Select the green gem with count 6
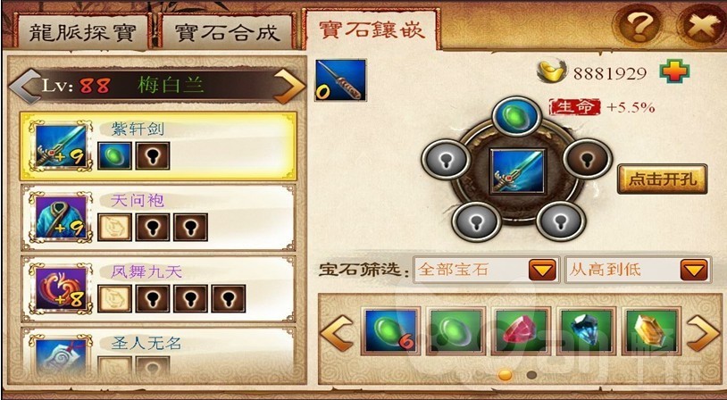727x400 pixels. [x=391, y=331]
